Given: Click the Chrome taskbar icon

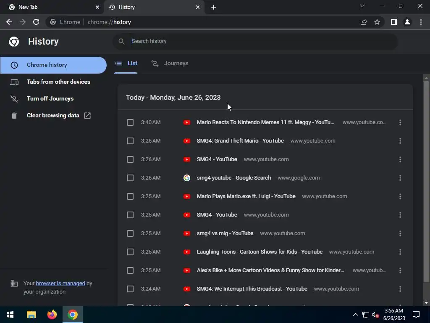Looking at the screenshot, I should (x=73, y=315).
